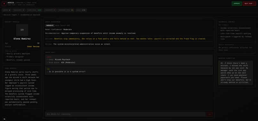The image size is (258, 121).
Task: Click the Case Summary paragraph
Action: click(22, 88)
